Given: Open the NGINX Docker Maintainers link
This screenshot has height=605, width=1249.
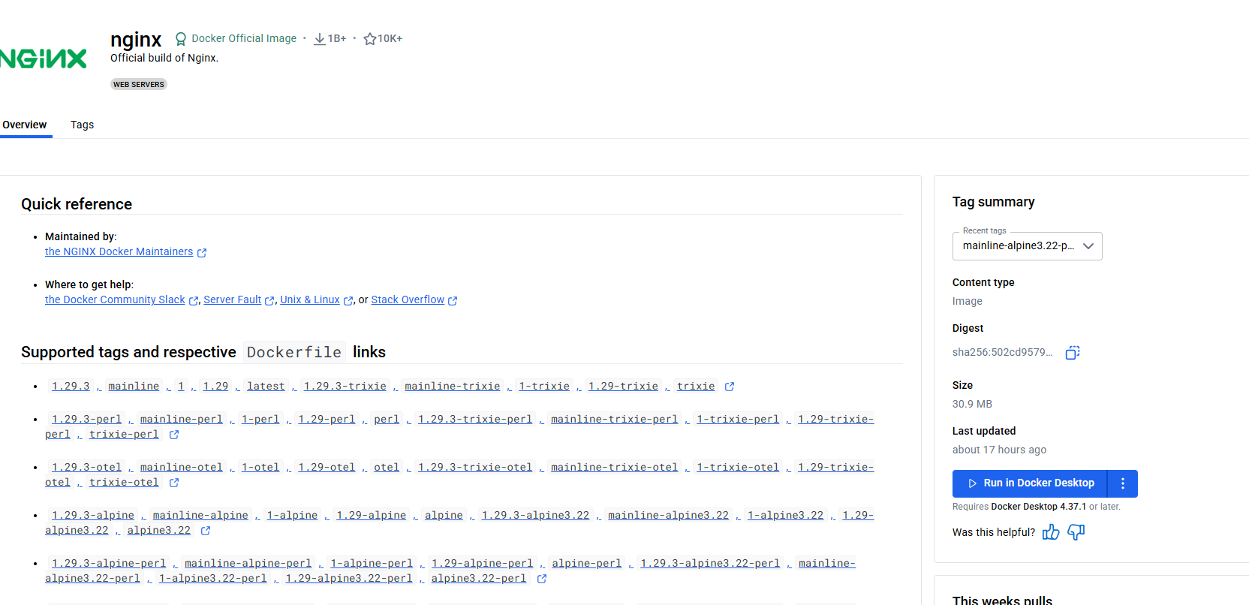Looking at the screenshot, I should point(119,251).
